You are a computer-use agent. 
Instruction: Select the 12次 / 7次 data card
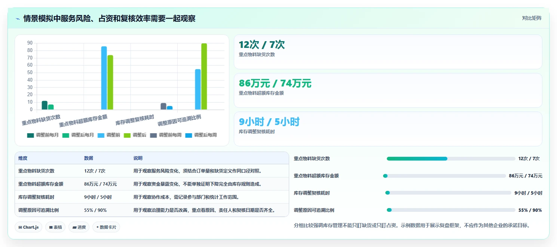click(x=388, y=52)
